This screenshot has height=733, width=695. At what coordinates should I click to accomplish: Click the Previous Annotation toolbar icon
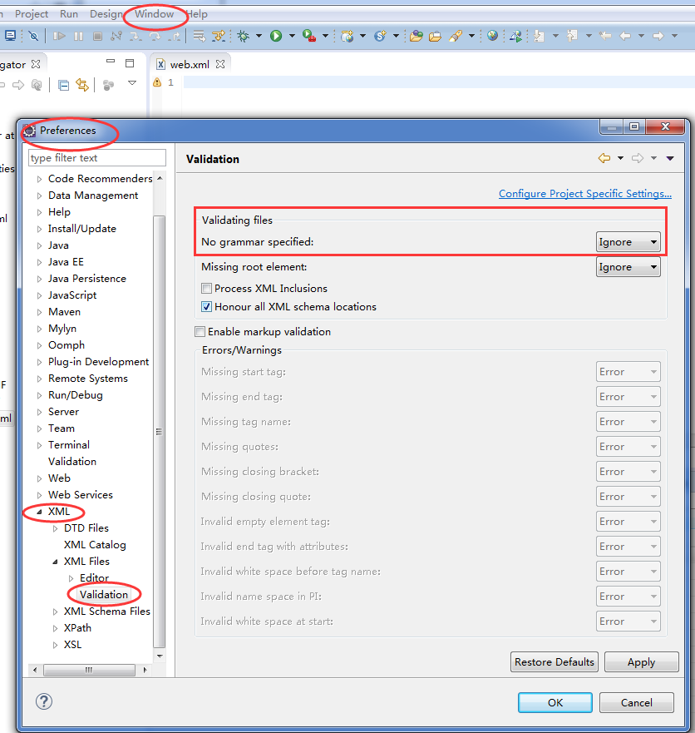pos(572,36)
